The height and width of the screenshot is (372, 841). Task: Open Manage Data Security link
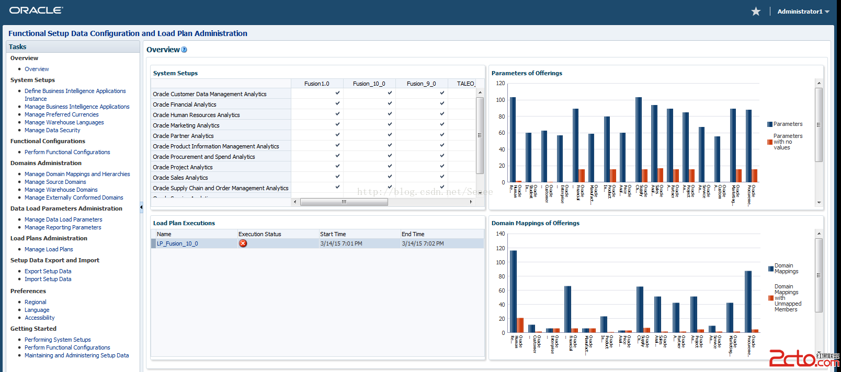tap(52, 130)
